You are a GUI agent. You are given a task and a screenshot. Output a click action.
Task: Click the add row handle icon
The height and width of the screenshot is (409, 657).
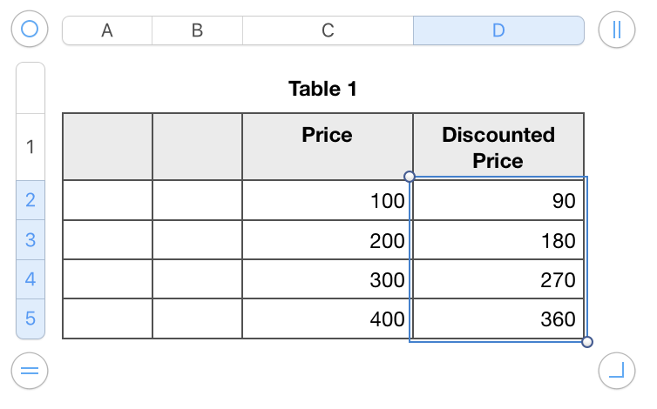pyautogui.click(x=30, y=372)
